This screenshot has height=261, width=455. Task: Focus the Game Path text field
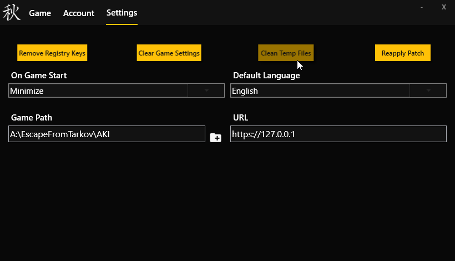click(x=107, y=134)
